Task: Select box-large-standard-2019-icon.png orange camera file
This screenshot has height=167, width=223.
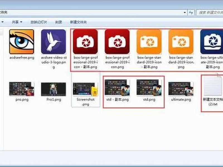Action: point(181,42)
